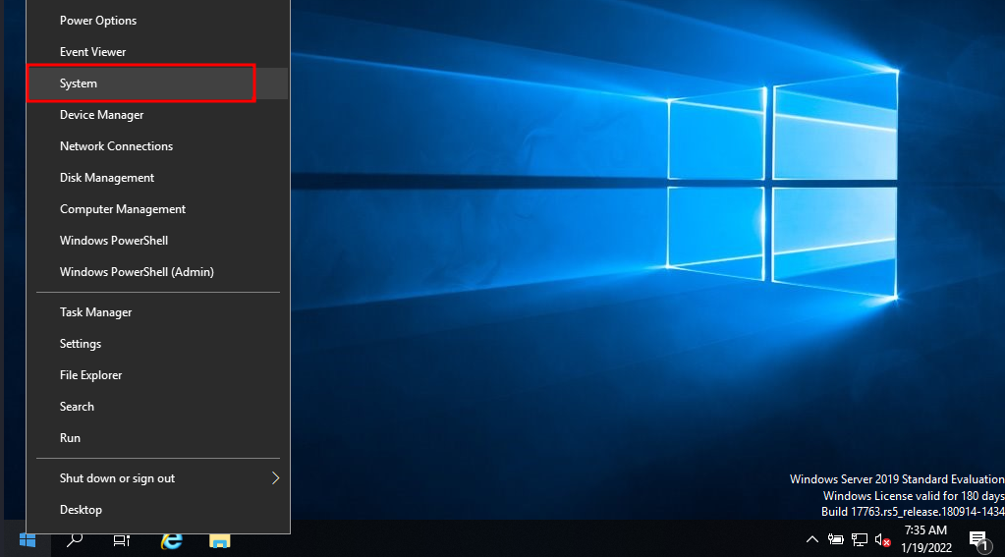The image size is (1005, 557).
Task: Click the removable device tray icon
Action: [x=835, y=539]
